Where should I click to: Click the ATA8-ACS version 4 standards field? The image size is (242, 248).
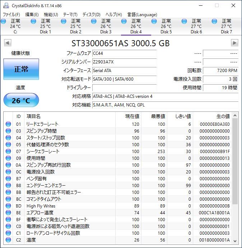(165, 96)
